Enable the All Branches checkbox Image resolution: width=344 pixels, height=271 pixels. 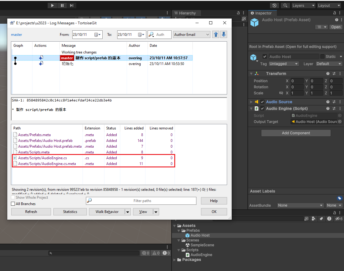(x=13, y=204)
